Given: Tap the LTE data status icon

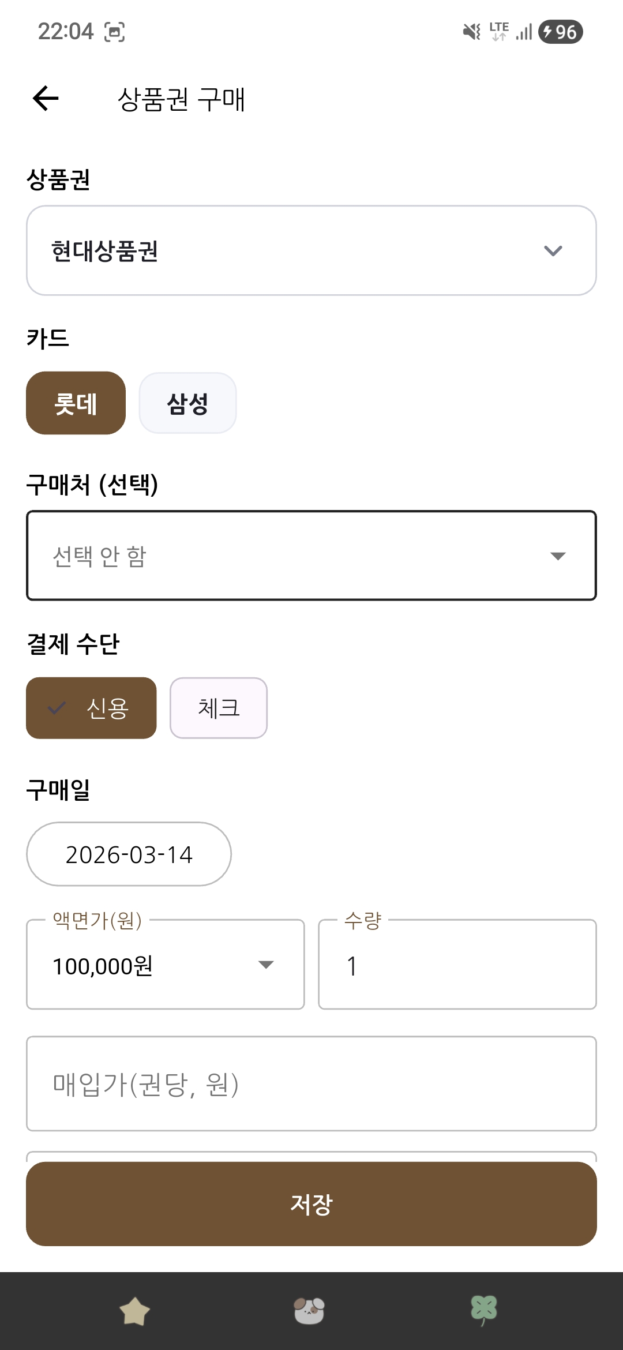Looking at the screenshot, I should point(499,32).
